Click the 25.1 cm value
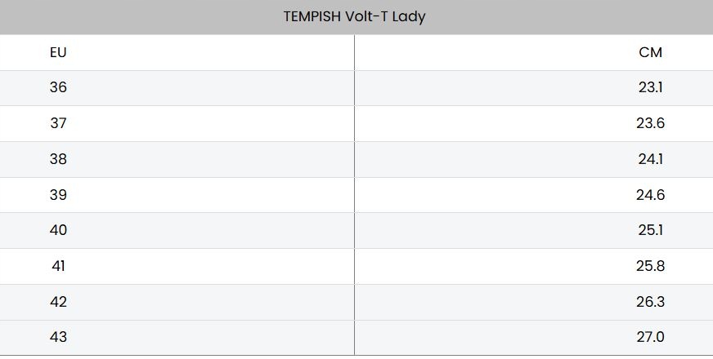713x359 pixels. click(x=650, y=230)
